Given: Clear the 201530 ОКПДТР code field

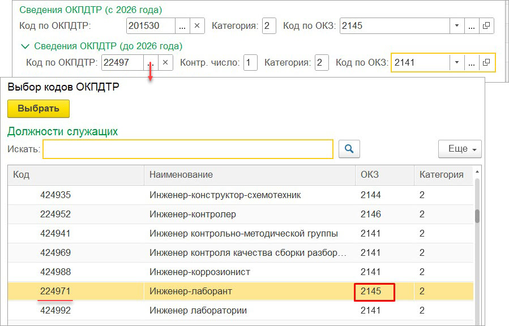Looking at the screenshot, I should (197, 26).
